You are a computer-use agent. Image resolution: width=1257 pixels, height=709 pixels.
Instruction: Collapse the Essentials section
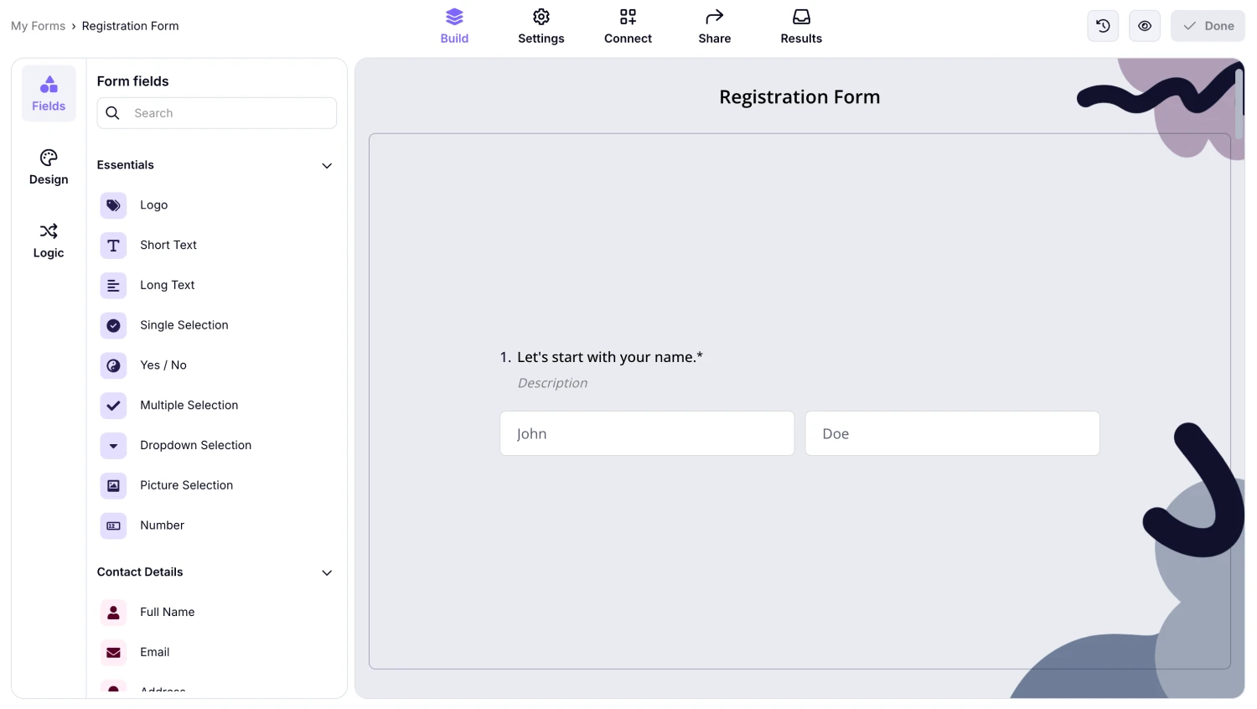click(x=326, y=165)
